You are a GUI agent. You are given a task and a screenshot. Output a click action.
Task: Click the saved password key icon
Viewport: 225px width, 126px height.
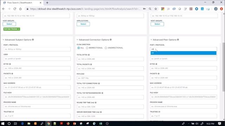click(144, 9)
